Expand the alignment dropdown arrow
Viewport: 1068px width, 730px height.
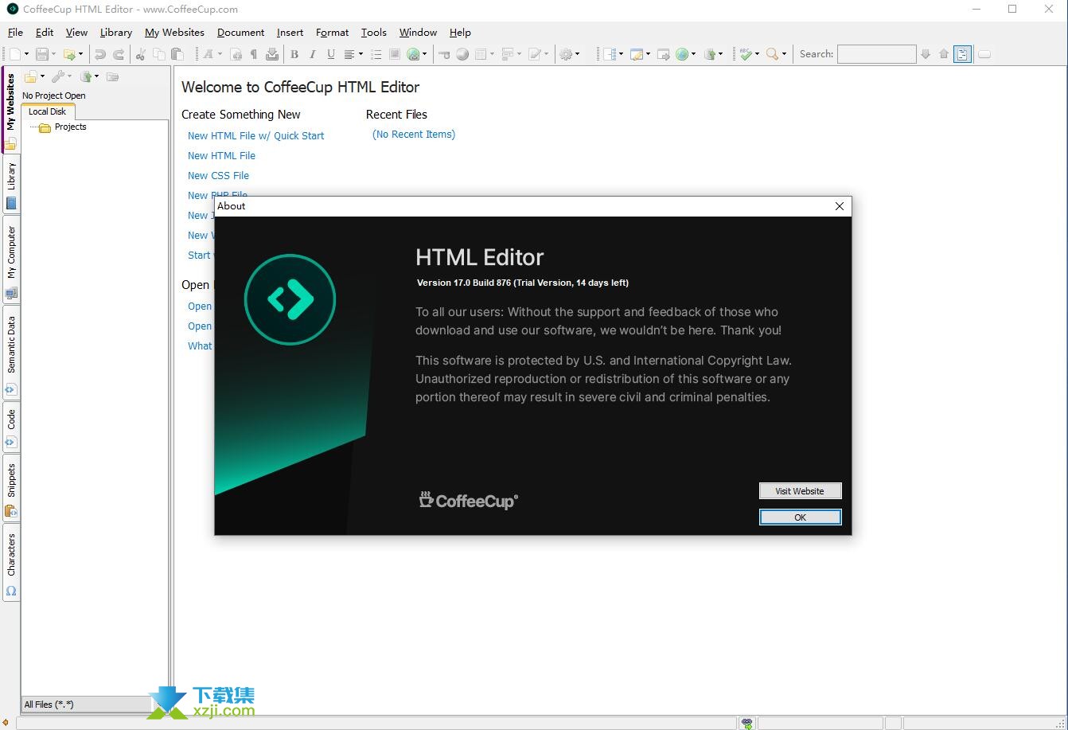tap(361, 54)
